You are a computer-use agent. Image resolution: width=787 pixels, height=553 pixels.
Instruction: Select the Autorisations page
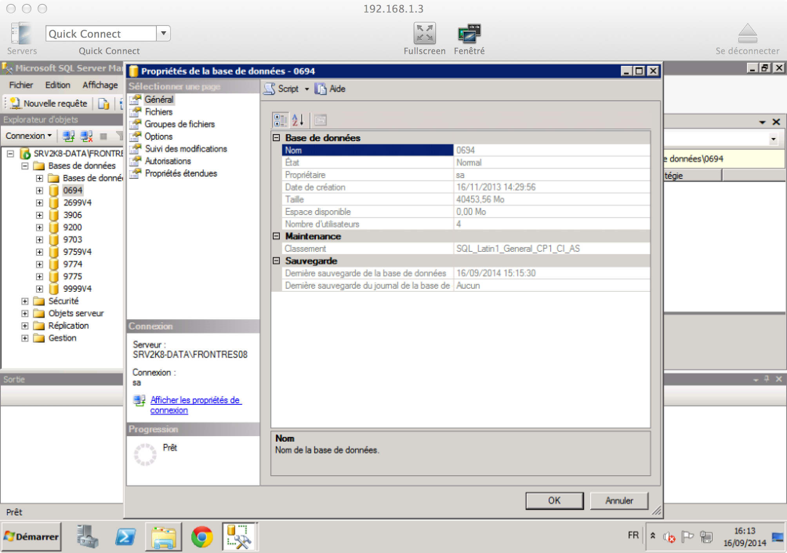click(168, 161)
